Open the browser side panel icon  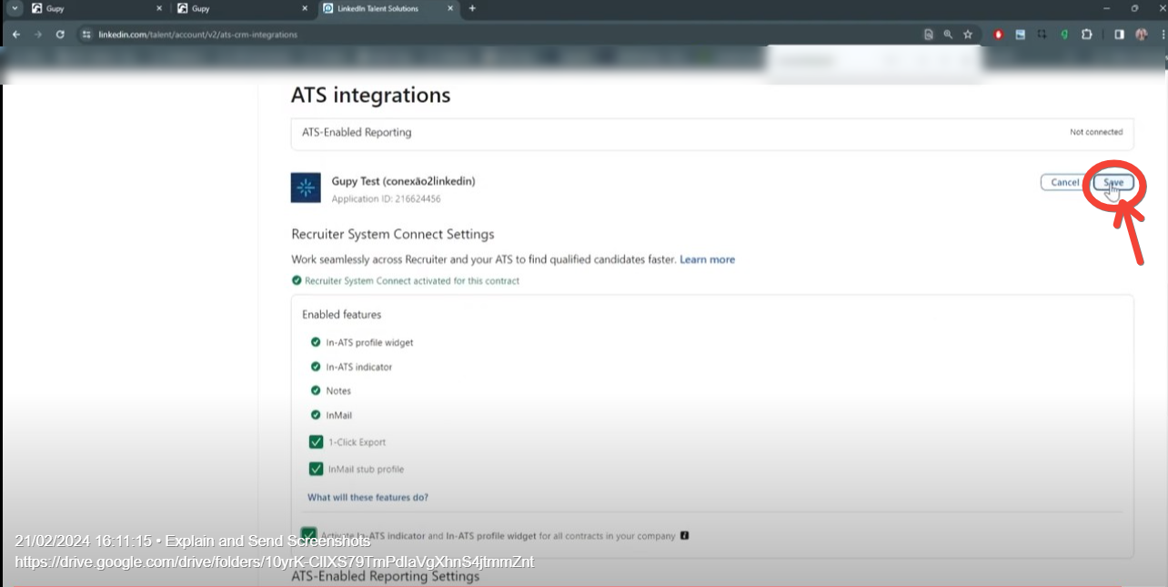[x=1120, y=35]
